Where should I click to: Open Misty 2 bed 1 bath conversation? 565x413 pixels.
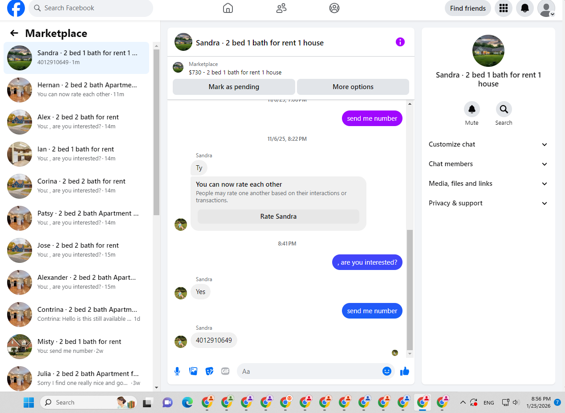click(76, 347)
